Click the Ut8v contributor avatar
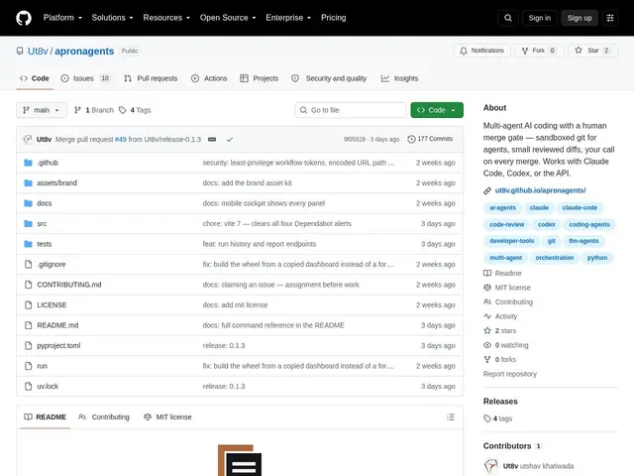Image resolution: width=634 pixels, height=476 pixels. (x=491, y=466)
